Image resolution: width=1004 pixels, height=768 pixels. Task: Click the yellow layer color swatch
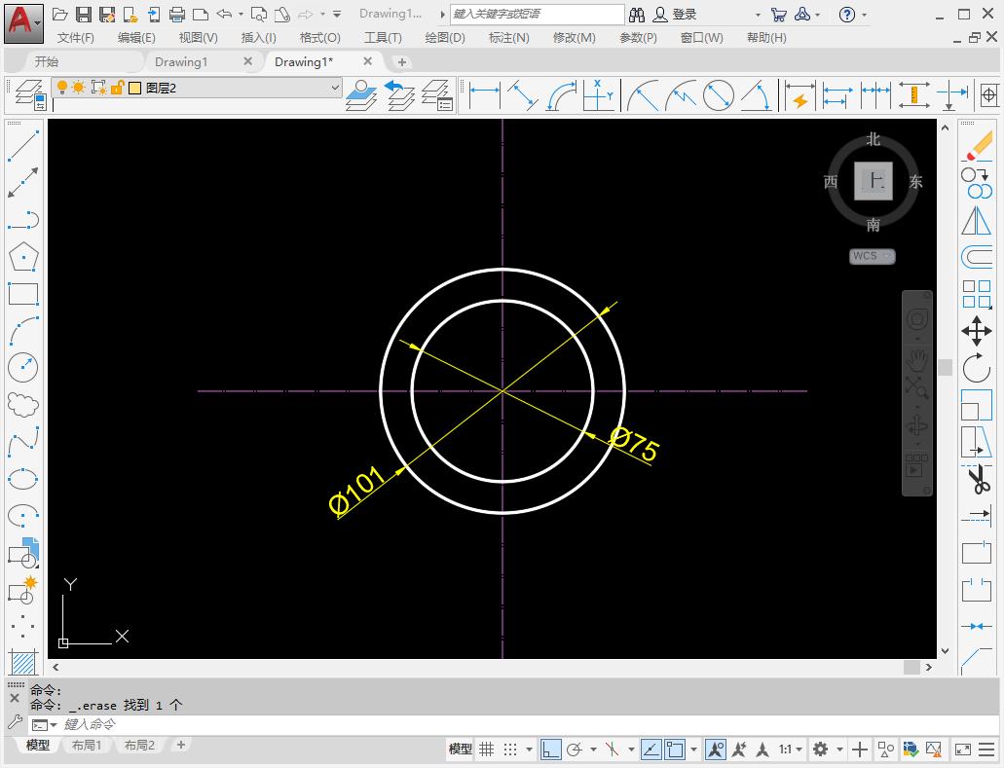click(135, 87)
